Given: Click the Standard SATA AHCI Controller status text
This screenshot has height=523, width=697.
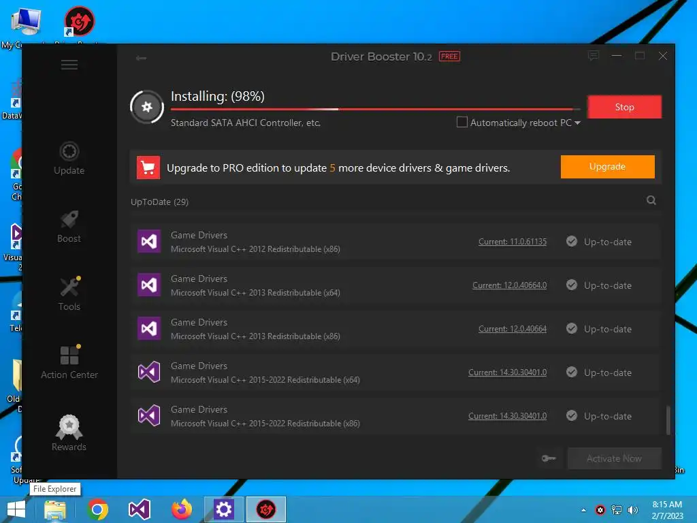Looking at the screenshot, I should [246, 123].
